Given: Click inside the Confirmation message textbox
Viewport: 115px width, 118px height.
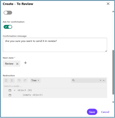Looking at the screenshot, I should 55,45.
